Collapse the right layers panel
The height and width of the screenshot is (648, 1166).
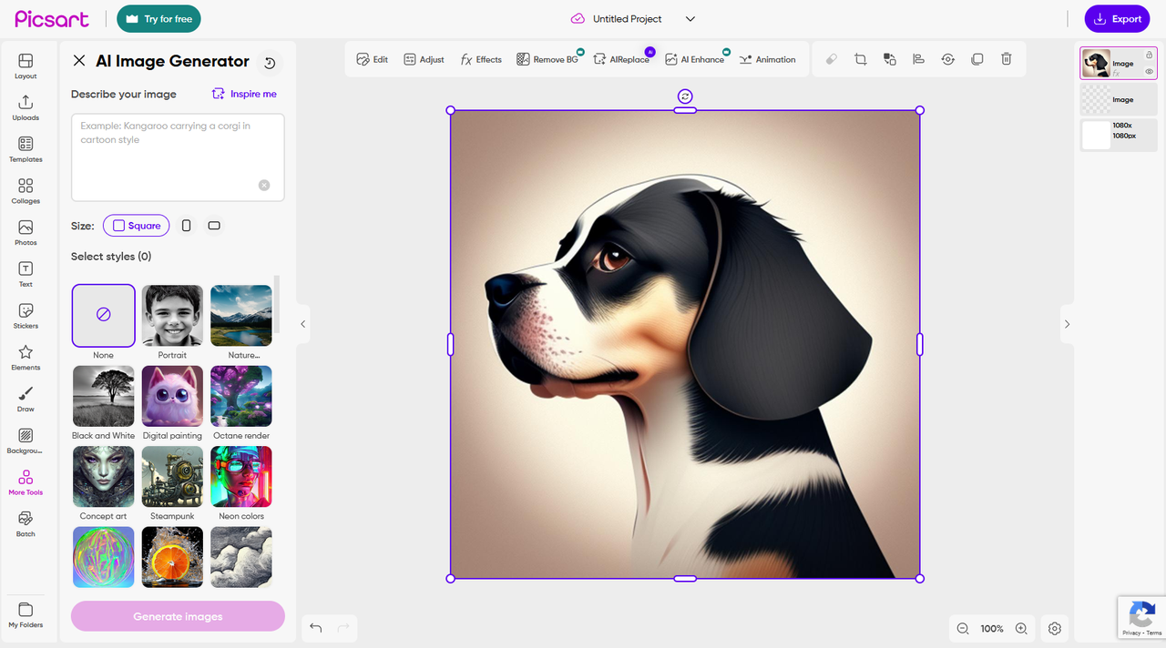[1067, 324]
